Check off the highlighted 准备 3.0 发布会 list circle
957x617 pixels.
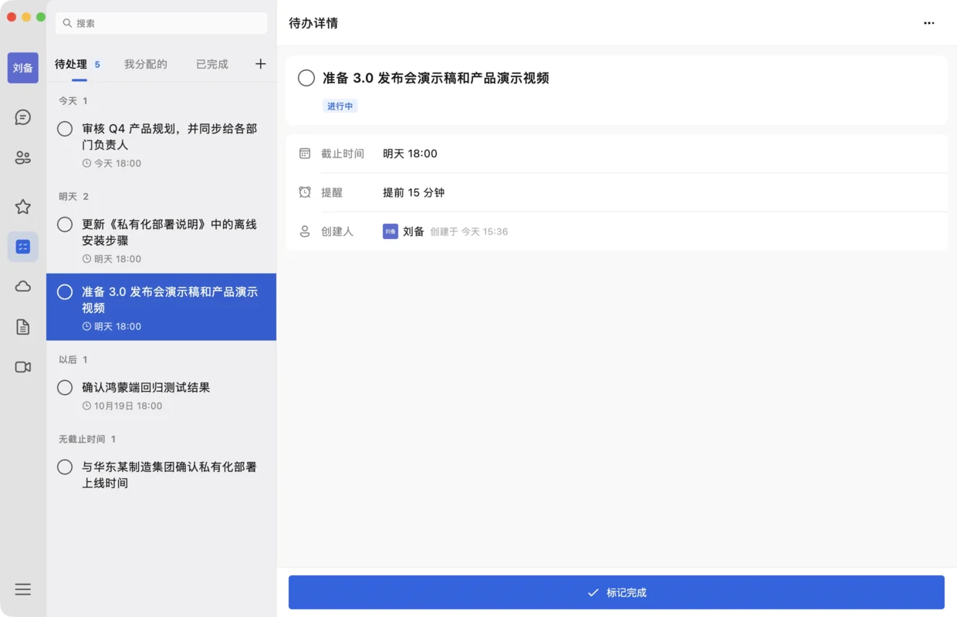click(65, 292)
